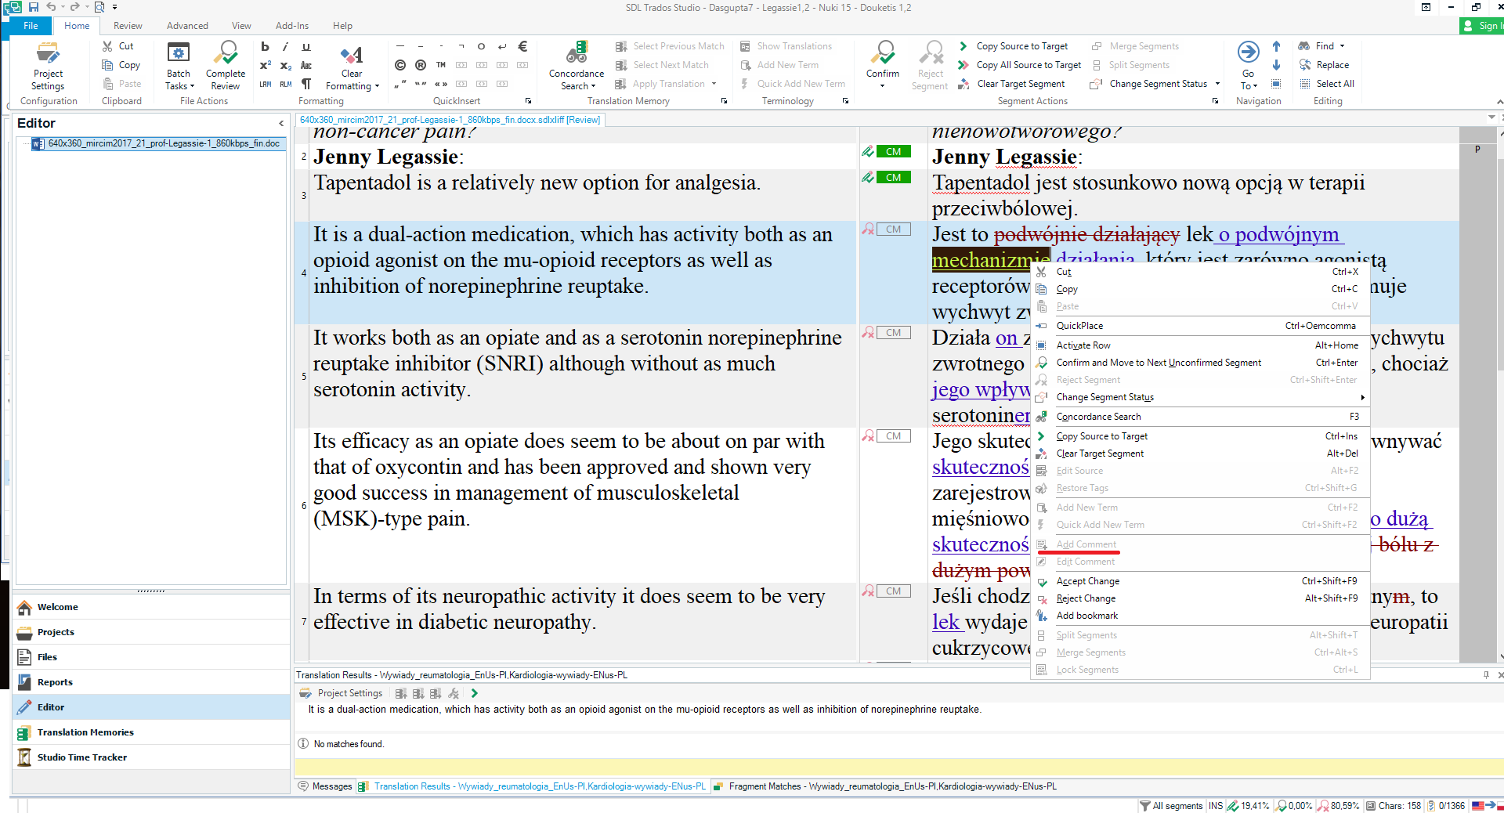Screen dimensions: 1504x813
Task: Collapse the ribbon with the chevron
Action: tap(1499, 102)
